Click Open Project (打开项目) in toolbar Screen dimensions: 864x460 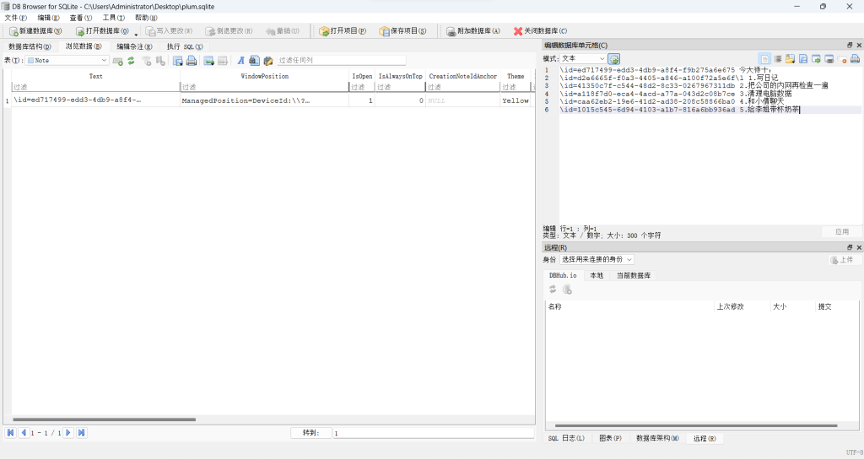pyautogui.click(x=343, y=31)
